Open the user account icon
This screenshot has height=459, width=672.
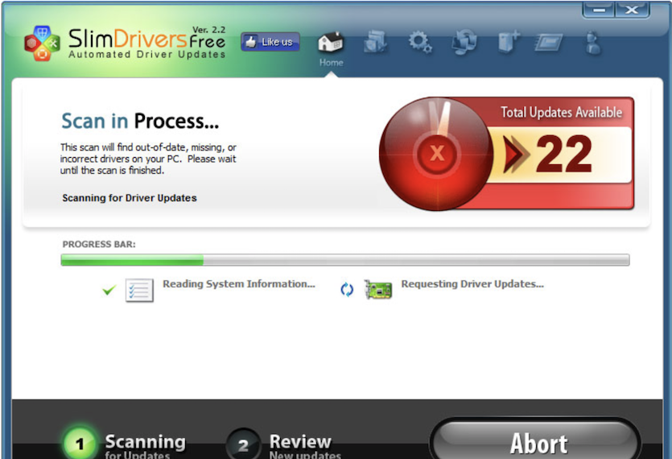click(593, 43)
